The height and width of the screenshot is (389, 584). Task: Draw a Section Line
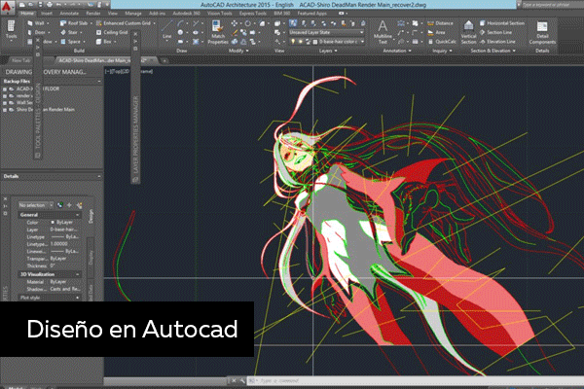click(x=495, y=32)
